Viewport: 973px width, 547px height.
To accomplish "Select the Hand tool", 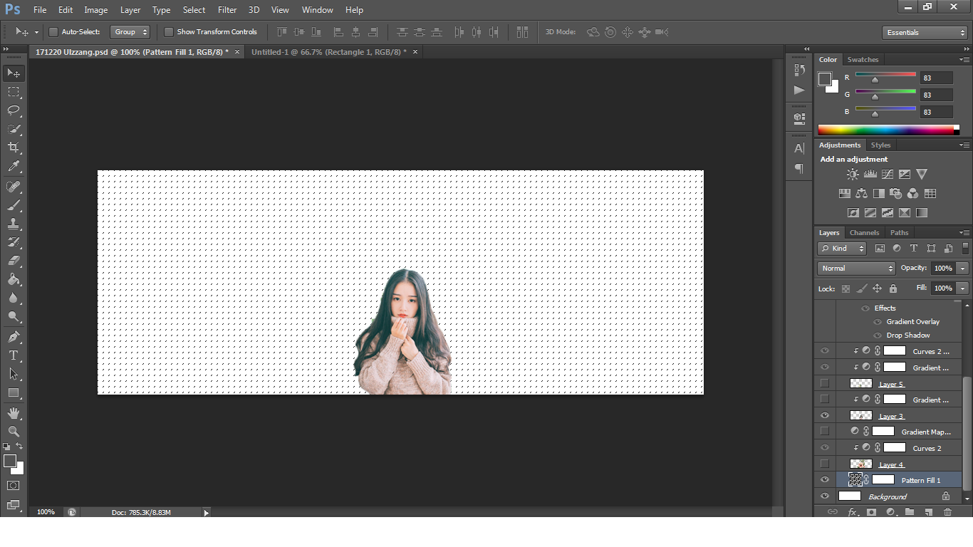I will click(14, 413).
